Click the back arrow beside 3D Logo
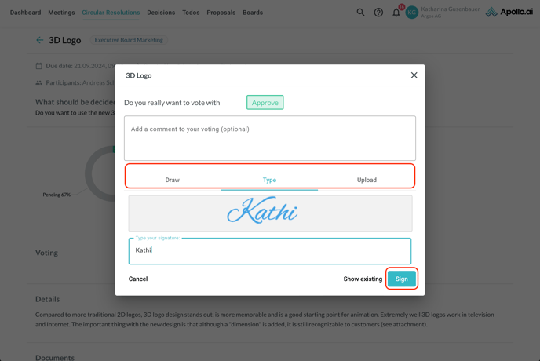The width and height of the screenshot is (540, 361). [39, 40]
